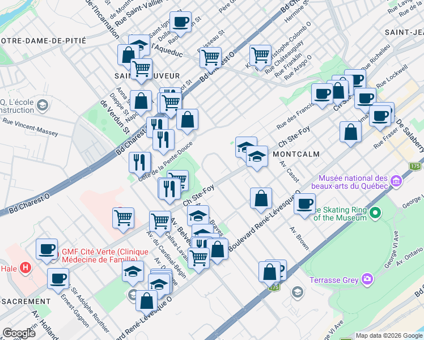Viewport: 424px width, 340px height.
Task: Click the gray school pin near Terrasse Grey
Action: click(x=298, y=292)
